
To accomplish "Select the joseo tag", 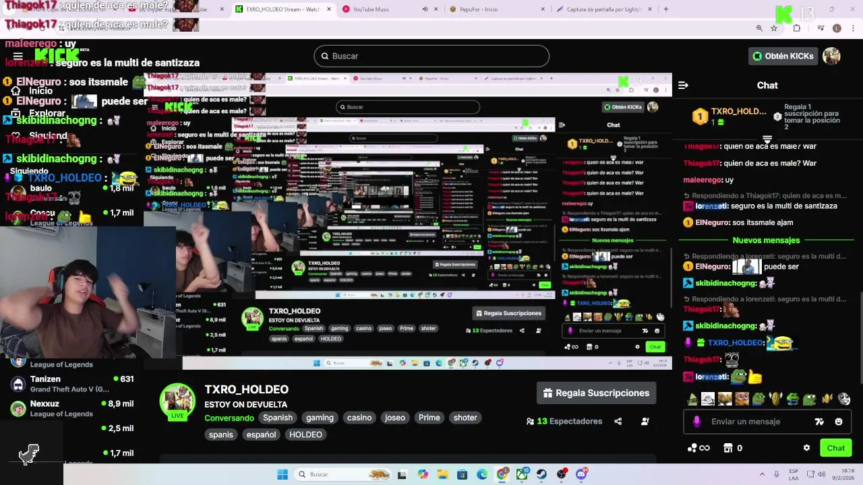I will coord(395,418).
